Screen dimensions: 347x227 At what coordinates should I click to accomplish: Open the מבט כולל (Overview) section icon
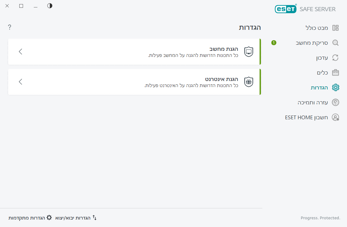click(x=335, y=28)
